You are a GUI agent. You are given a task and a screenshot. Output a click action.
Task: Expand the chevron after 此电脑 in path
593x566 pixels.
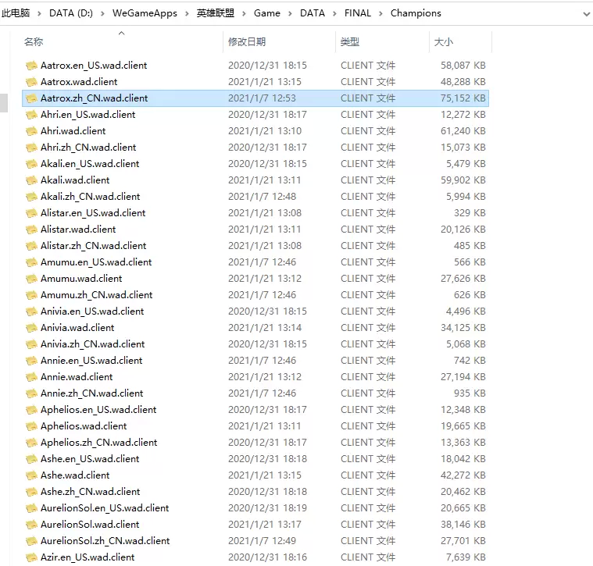click(x=39, y=13)
